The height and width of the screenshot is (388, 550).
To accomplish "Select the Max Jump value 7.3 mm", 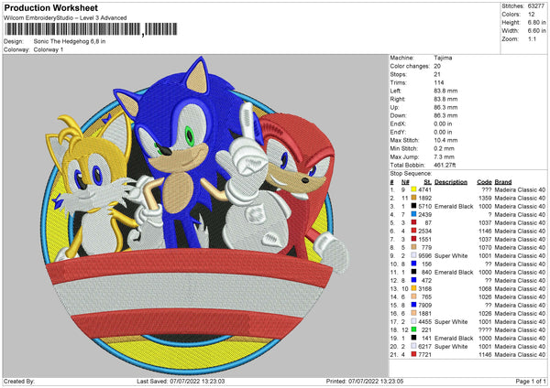I will click(x=444, y=156).
